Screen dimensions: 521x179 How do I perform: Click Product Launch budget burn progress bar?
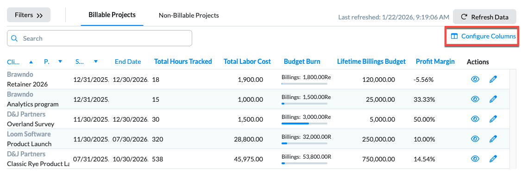point(304,143)
